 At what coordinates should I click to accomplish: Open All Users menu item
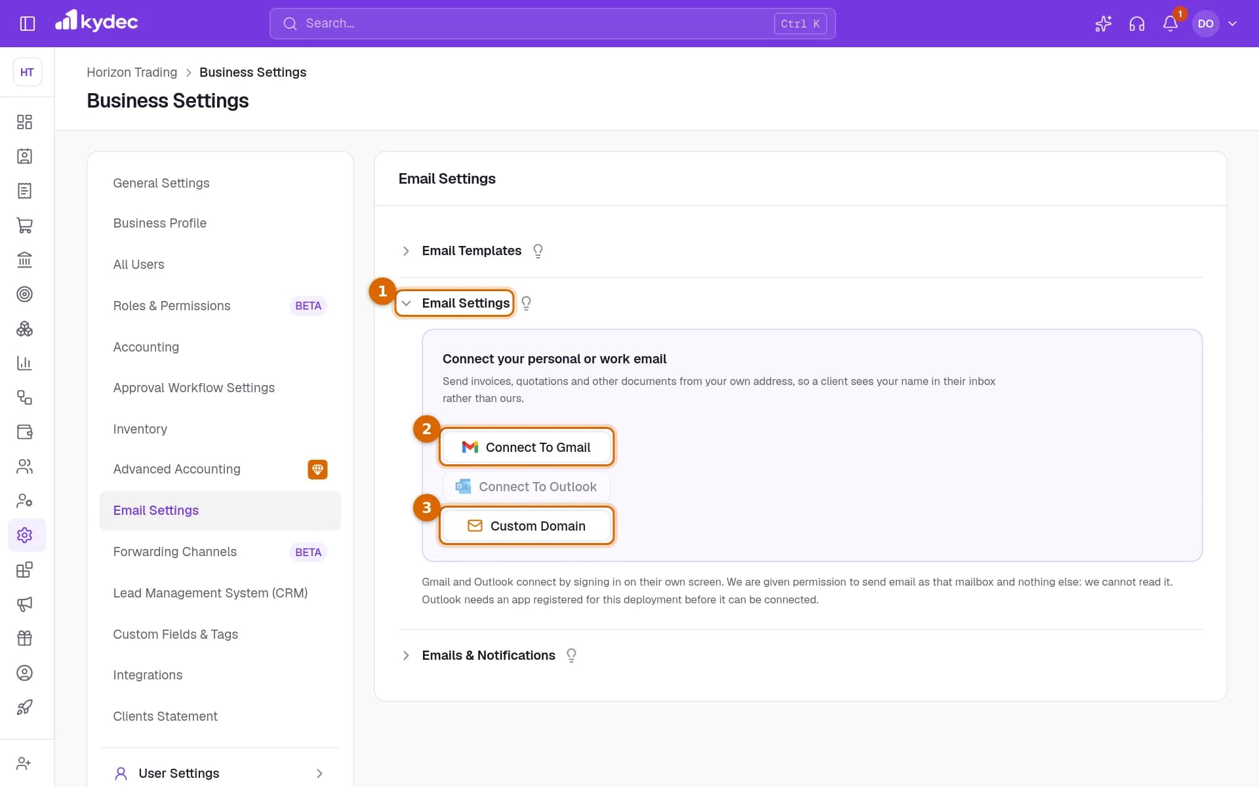pyautogui.click(x=220, y=264)
